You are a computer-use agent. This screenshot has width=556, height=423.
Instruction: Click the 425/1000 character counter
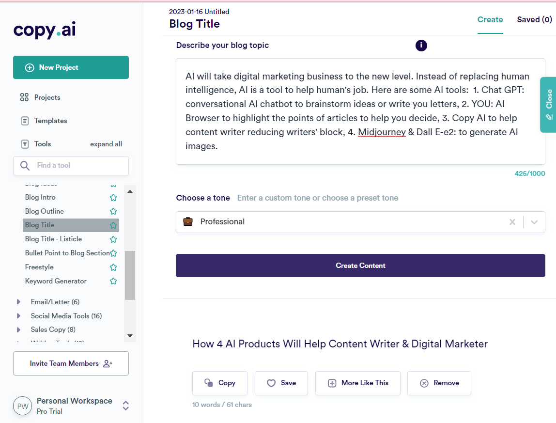coord(530,173)
